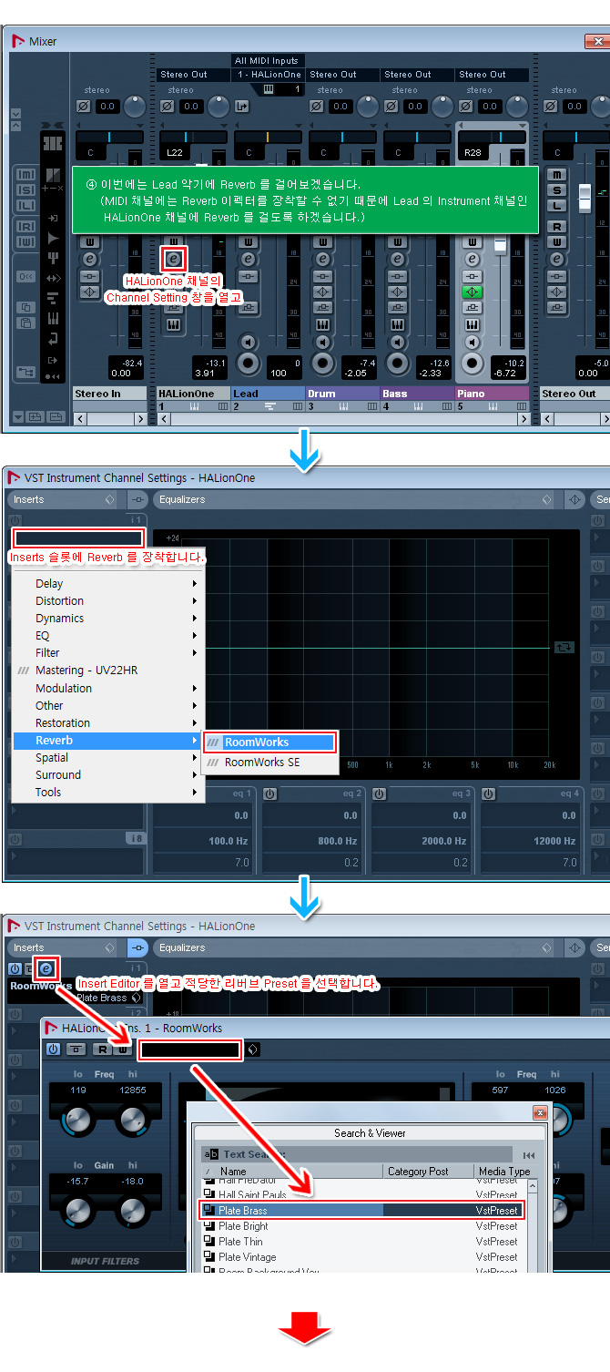Toggle Stereo Out Listen button
This screenshot has width=610, height=1372.
tap(557, 206)
